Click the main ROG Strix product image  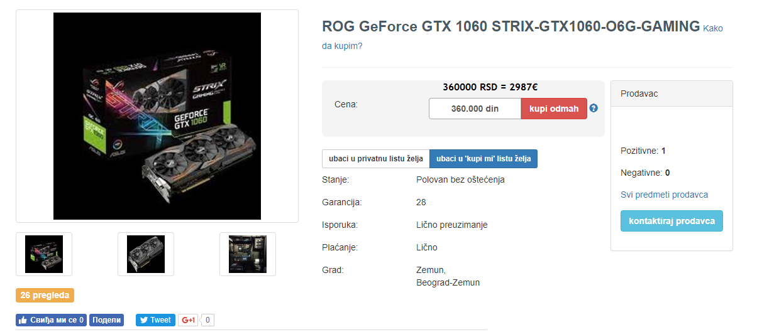[157, 116]
